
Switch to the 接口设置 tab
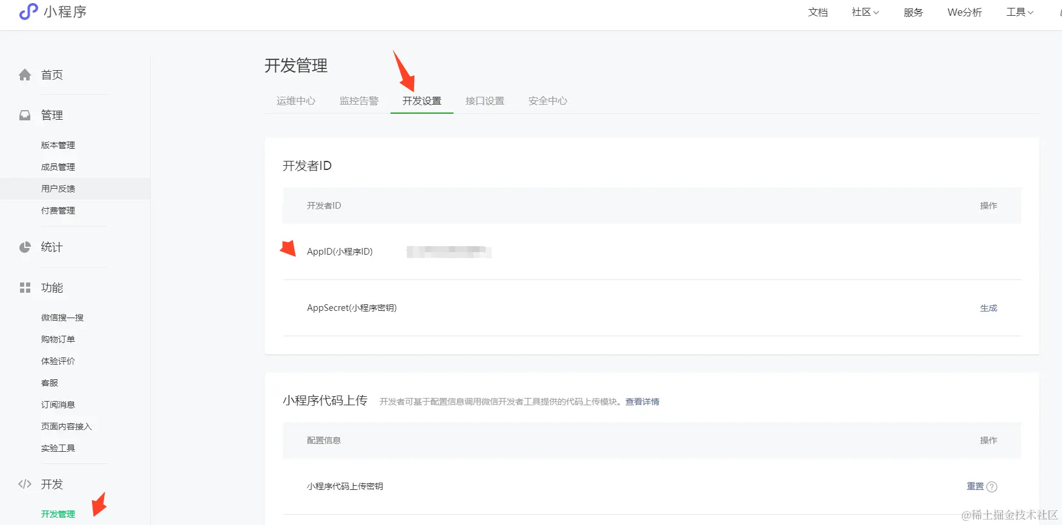pyautogui.click(x=485, y=101)
